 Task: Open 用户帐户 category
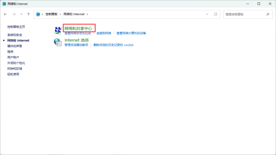tap(13, 57)
